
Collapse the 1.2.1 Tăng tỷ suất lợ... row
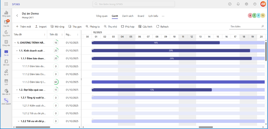coord(19,98)
